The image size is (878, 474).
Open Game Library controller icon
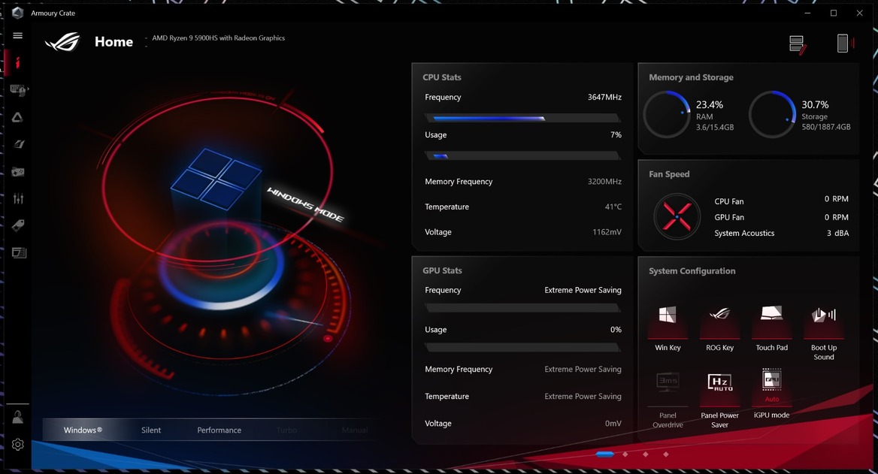pyautogui.click(x=18, y=172)
